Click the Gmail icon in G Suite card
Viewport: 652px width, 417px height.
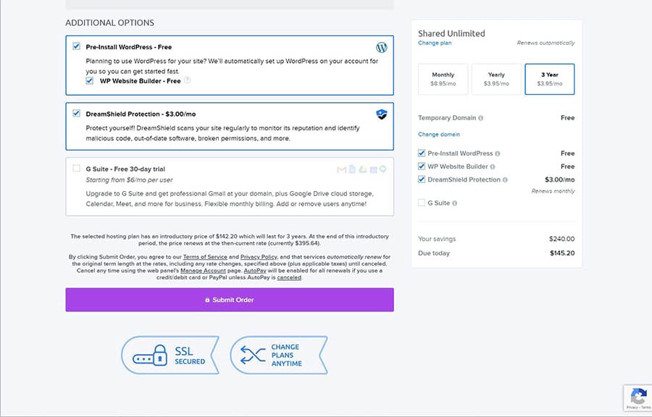(x=341, y=169)
